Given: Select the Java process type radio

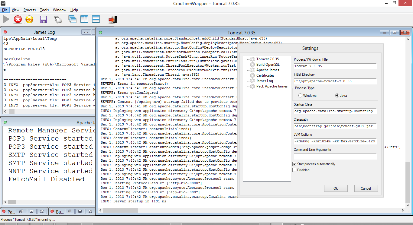Looking at the screenshot, I should tap(337, 96).
